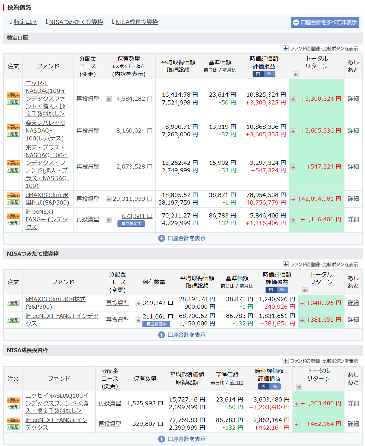The height and width of the screenshot is (446, 365).
Task: Expand 口座合計を表示 under 特定口座 table
Action: (182, 238)
